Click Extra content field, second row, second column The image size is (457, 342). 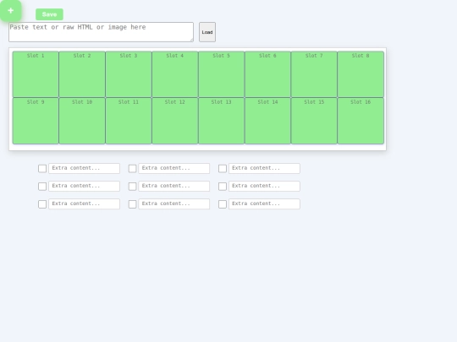coord(174,186)
